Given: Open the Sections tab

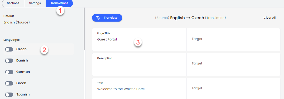Looking at the screenshot, I should [x=13, y=3].
